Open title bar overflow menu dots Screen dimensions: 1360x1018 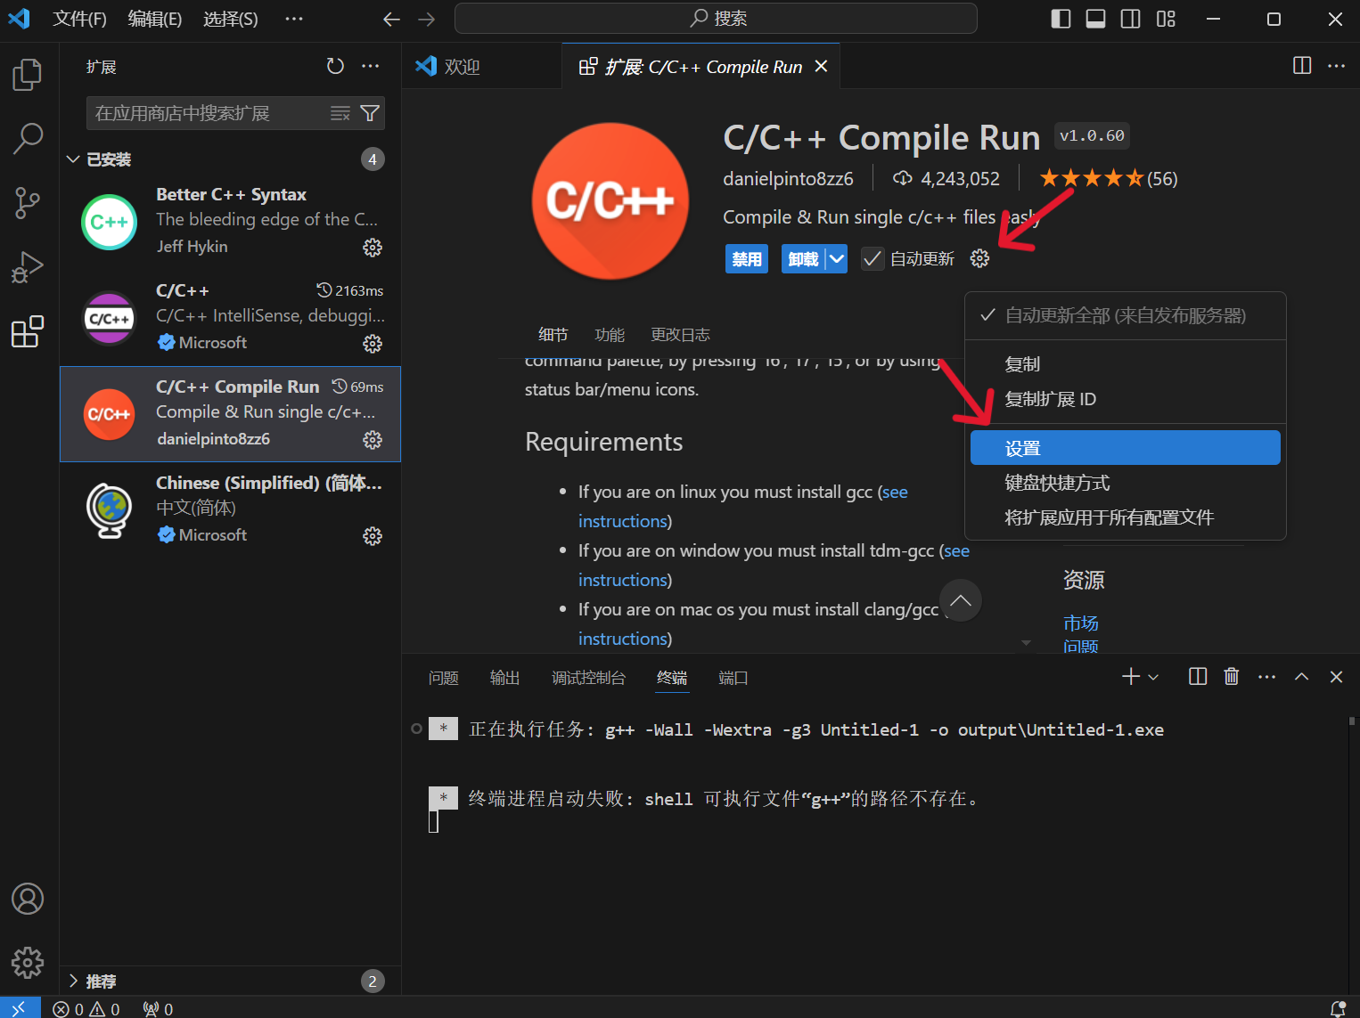pyautogui.click(x=294, y=19)
